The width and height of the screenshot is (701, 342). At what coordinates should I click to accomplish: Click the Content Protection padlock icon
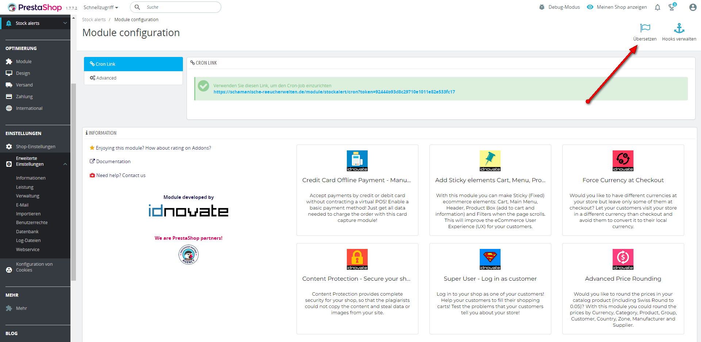(357, 259)
